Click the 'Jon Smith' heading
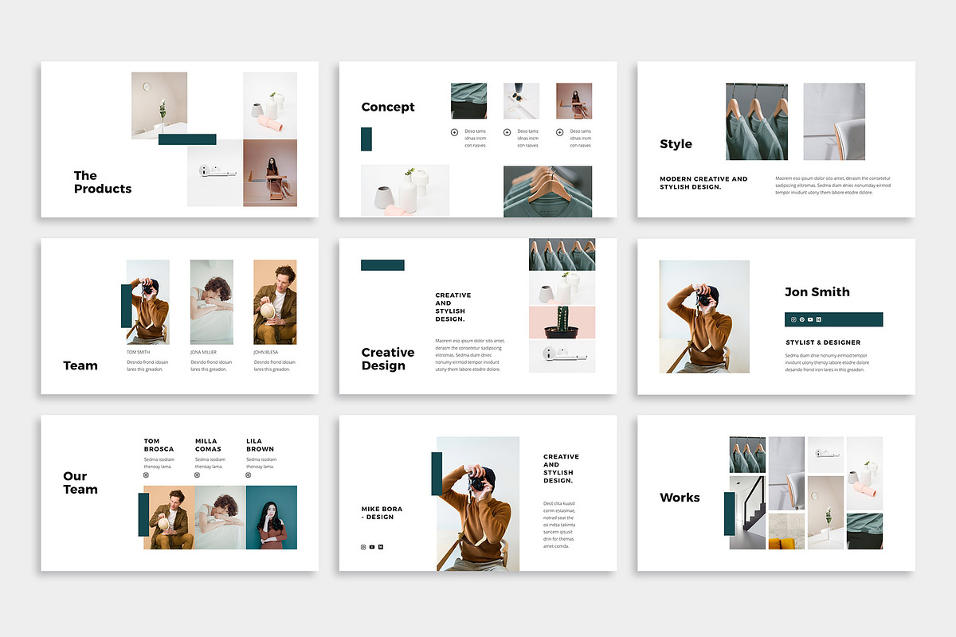Screen dimensions: 956x637 tap(817, 291)
